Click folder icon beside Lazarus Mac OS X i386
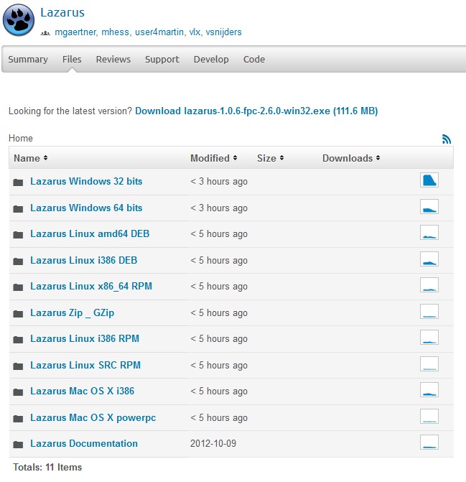This screenshot has height=482, width=466. click(18, 392)
